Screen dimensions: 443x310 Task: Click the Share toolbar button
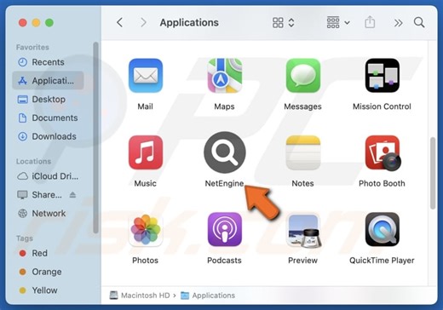click(x=370, y=22)
